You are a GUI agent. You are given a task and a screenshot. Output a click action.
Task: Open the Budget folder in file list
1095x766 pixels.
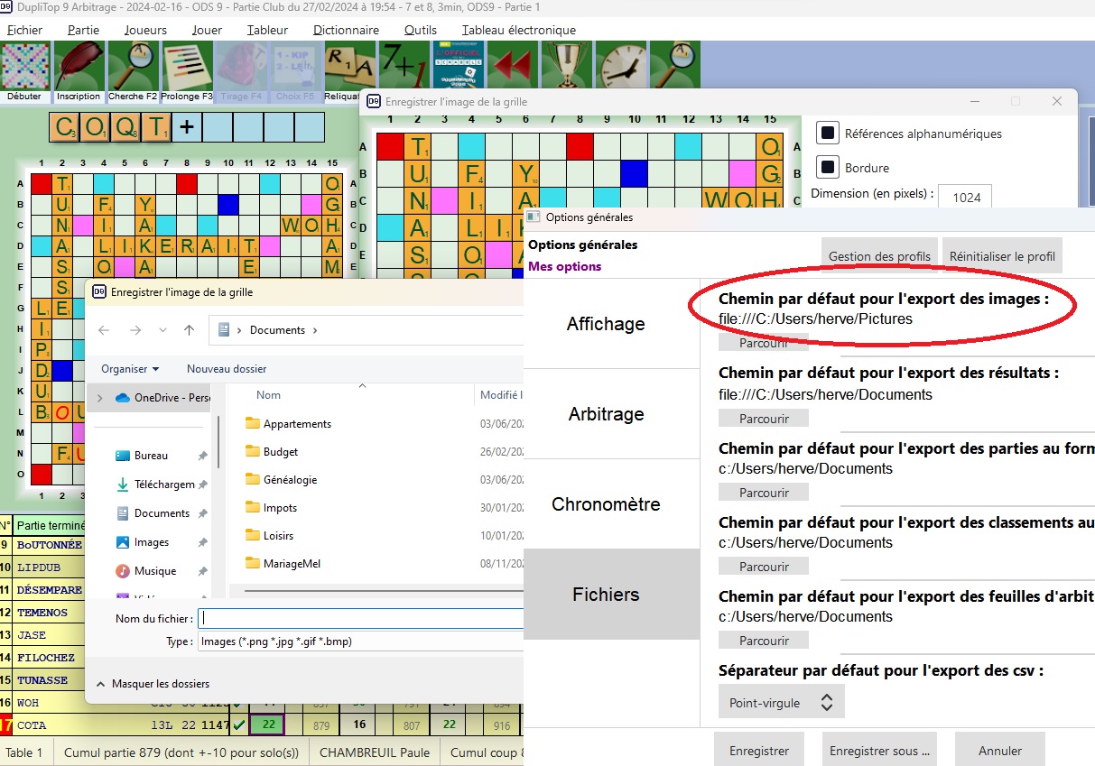pyautogui.click(x=281, y=452)
